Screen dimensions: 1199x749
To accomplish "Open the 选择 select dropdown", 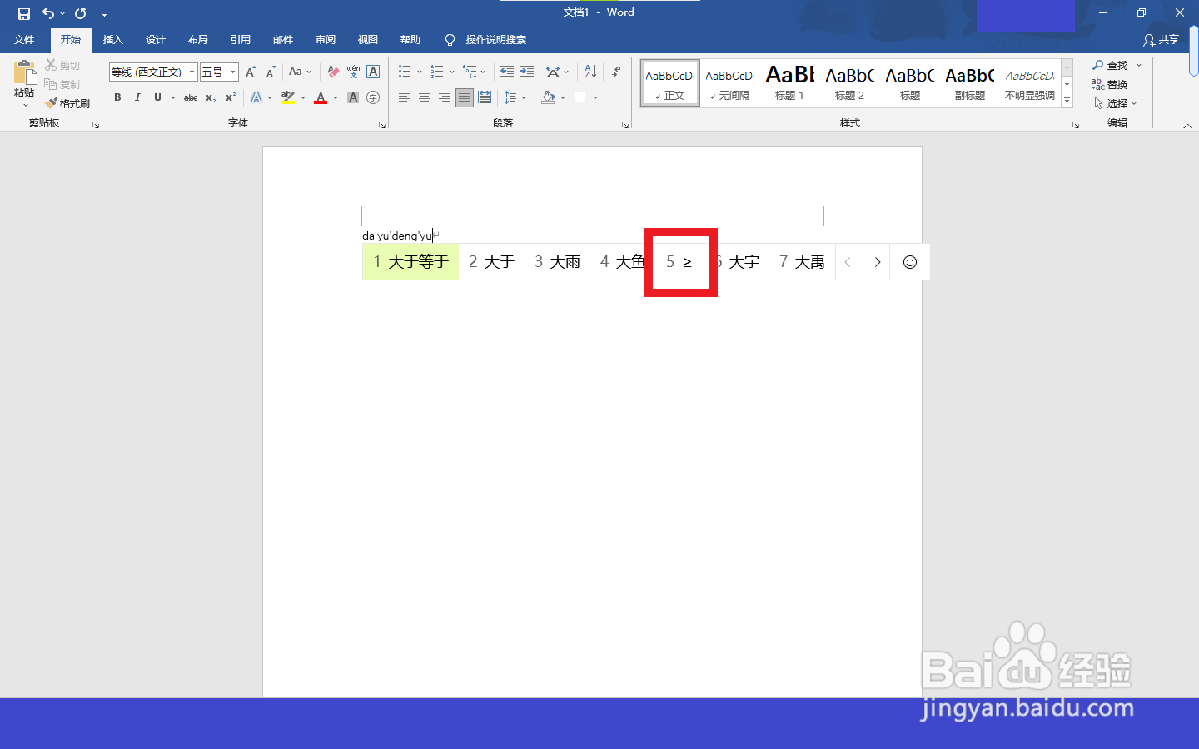I will pos(1115,103).
